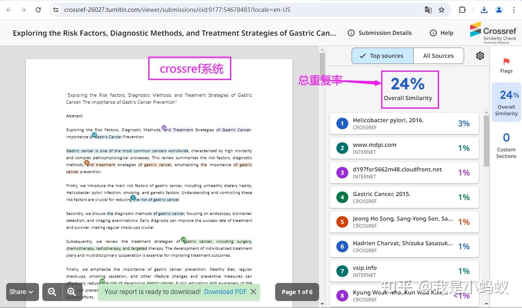The width and height of the screenshot is (522, 308).
Task: Click purple number 8 source badge
Action: tap(342, 296)
